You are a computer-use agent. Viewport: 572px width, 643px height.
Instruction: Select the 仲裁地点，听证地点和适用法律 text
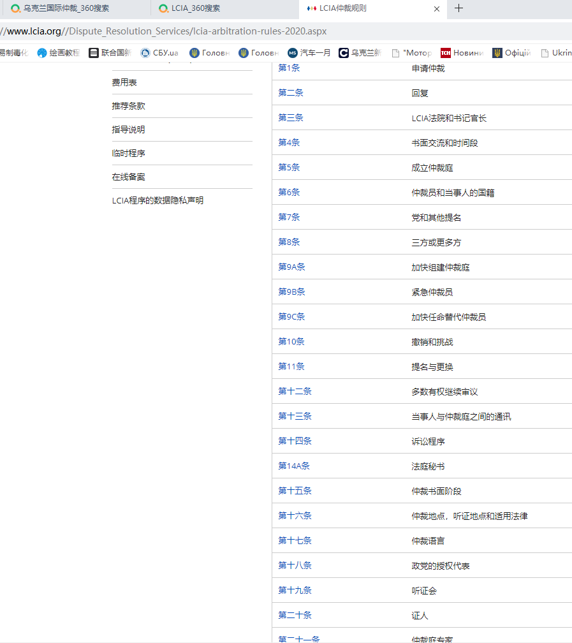click(469, 516)
